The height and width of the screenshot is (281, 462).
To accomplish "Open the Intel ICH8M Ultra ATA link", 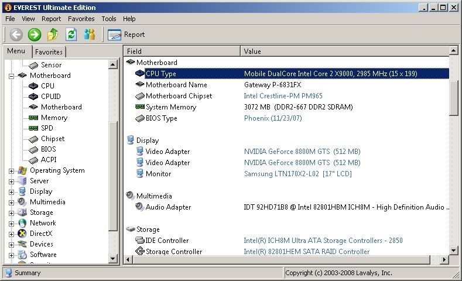I will [x=323, y=241].
